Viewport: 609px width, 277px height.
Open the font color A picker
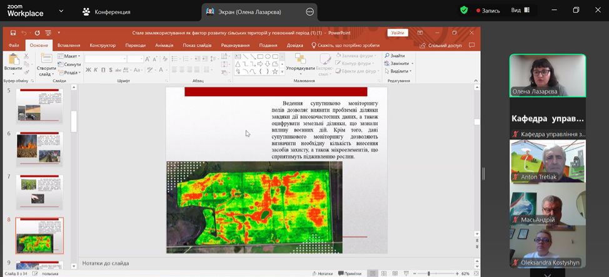point(161,70)
